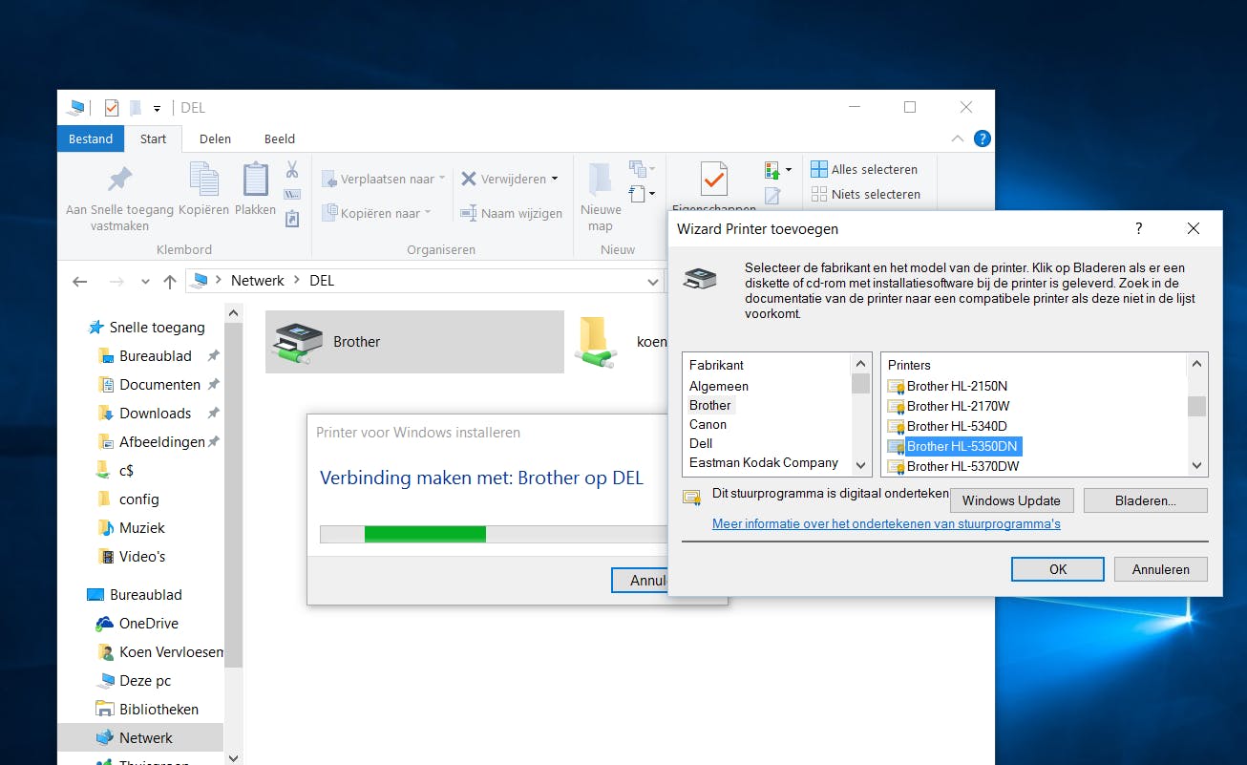
Task: Click Niets selecteren in the ribbon
Action: (865, 194)
